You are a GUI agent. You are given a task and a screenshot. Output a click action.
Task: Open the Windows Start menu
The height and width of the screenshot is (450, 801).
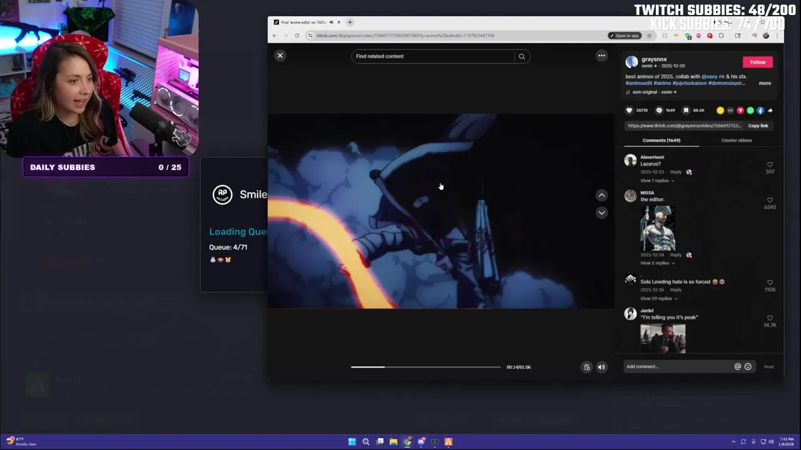352,442
